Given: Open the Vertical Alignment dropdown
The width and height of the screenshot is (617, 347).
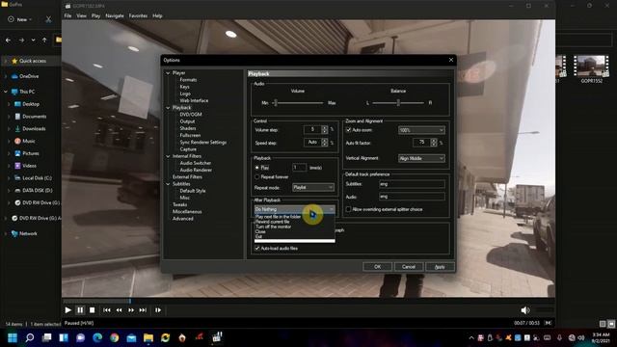Looking at the screenshot, I should [421, 158].
